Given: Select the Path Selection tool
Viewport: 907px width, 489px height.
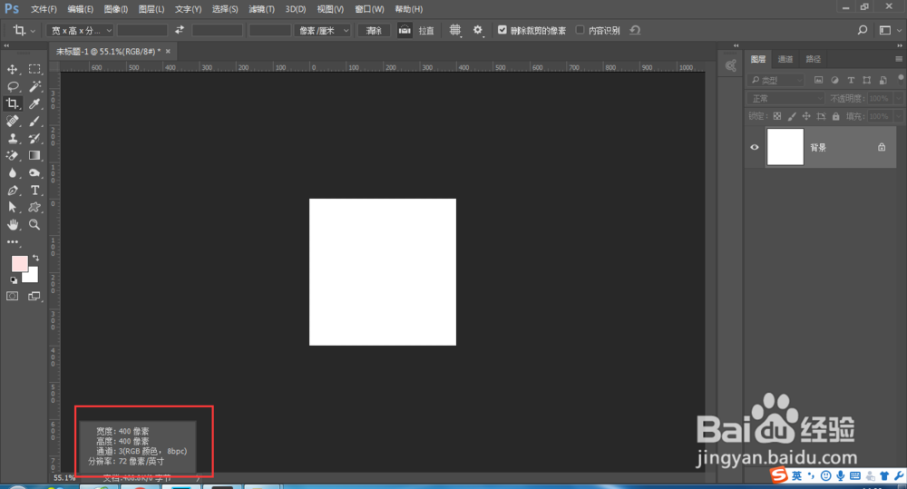Looking at the screenshot, I should point(12,207).
